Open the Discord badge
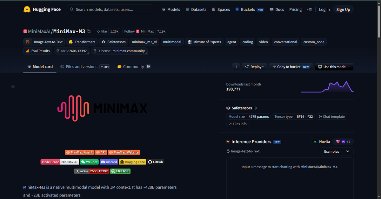Screen dimensions: 381x199 (x=109, y=162)
